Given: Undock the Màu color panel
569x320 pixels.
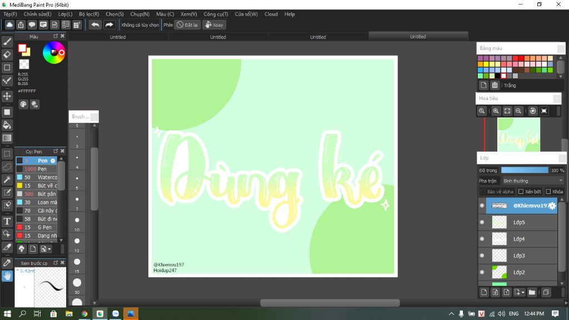Looking at the screenshot, I should coord(56,36).
